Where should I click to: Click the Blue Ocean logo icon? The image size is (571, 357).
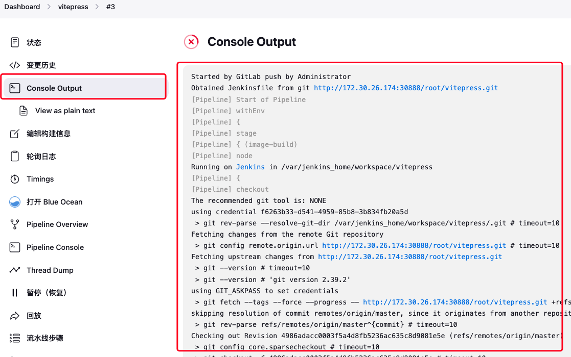click(x=15, y=202)
